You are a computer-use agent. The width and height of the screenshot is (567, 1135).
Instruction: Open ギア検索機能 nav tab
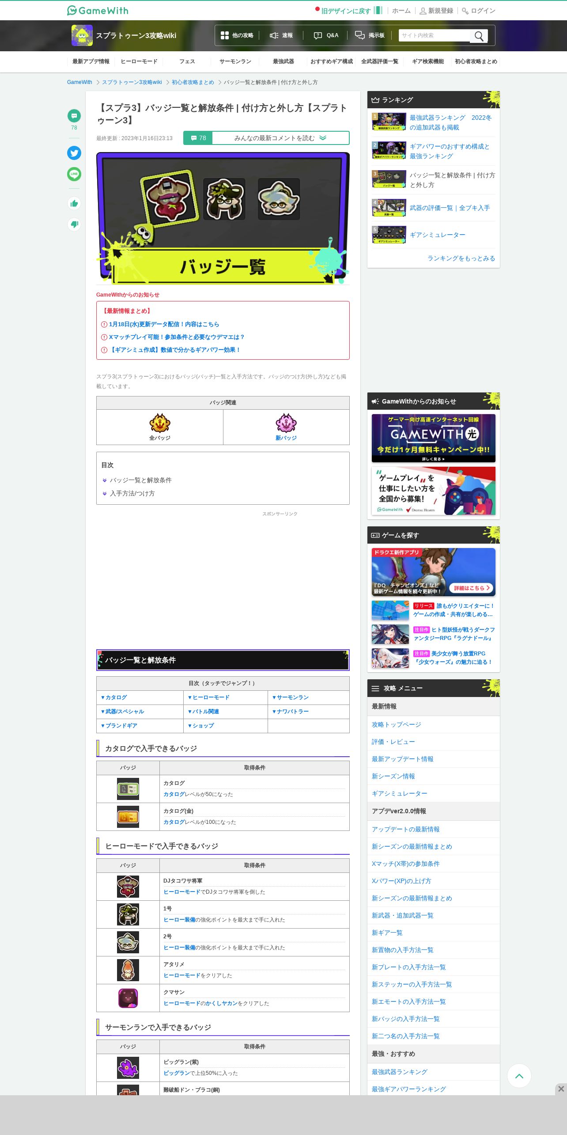pyautogui.click(x=428, y=61)
